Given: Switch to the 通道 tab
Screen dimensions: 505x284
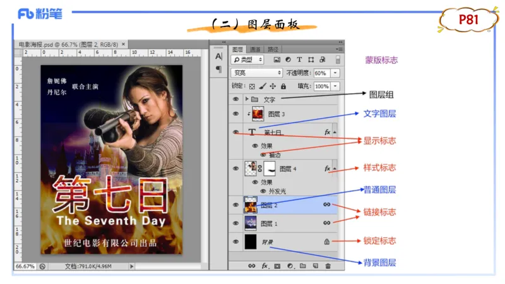Looking at the screenshot, I should pos(255,49).
